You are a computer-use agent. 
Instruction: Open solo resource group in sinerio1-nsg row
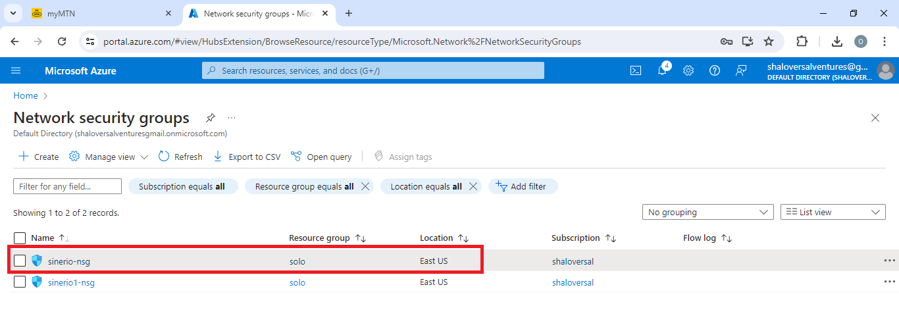point(297,282)
